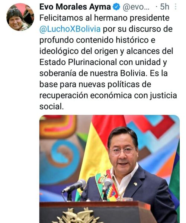Click the display name Evo Morales Ayma

pos(75,7)
